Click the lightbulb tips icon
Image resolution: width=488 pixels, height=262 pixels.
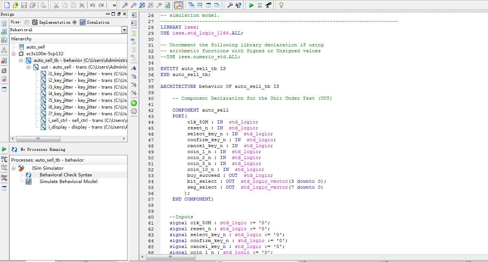[281, 5]
